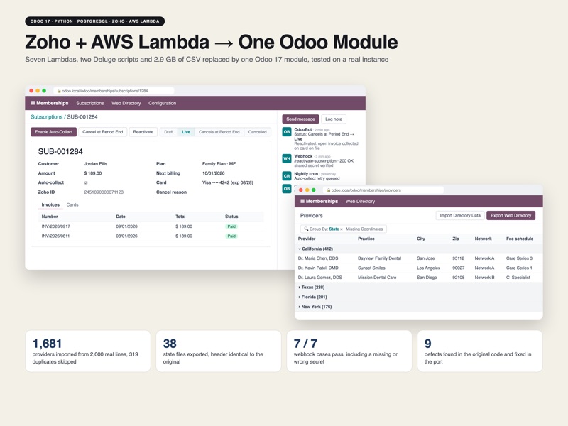Viewport: 568px width, 426px height.
Task: Click the subscriptions window URL address bar
Action: pos(114,91)
